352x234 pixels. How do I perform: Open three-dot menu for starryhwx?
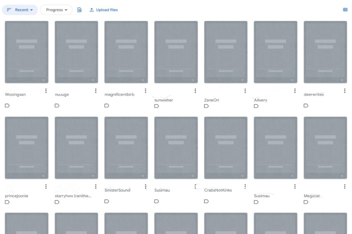96,186
